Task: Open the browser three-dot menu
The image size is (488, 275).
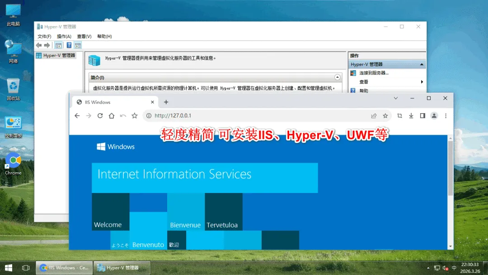Action: pos(446,116)
